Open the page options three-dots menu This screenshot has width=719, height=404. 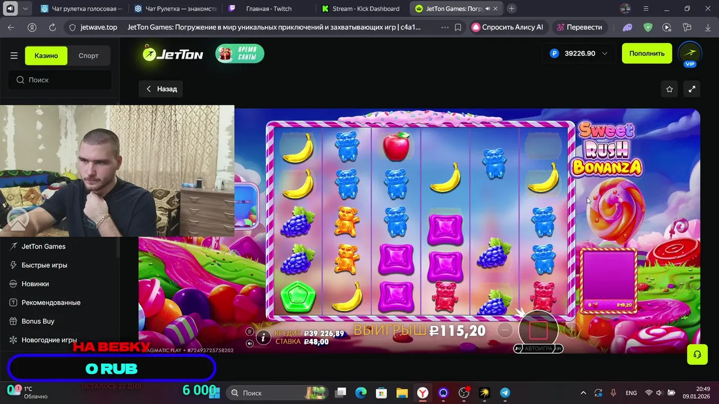(445, 27)
